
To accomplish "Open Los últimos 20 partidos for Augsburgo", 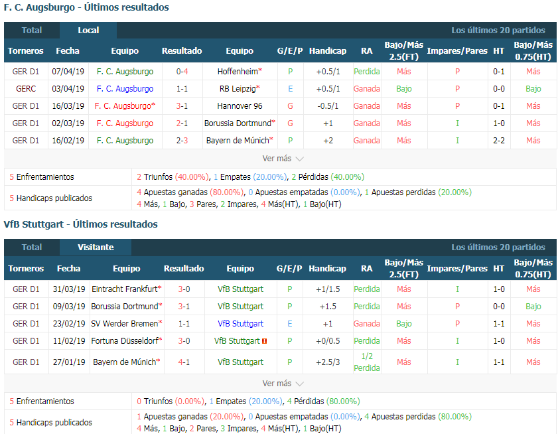I will pyautogui.click(x=498, y=31).
